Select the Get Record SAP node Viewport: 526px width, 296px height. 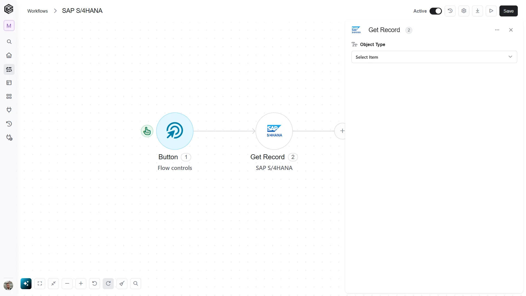tap(274, 131)
